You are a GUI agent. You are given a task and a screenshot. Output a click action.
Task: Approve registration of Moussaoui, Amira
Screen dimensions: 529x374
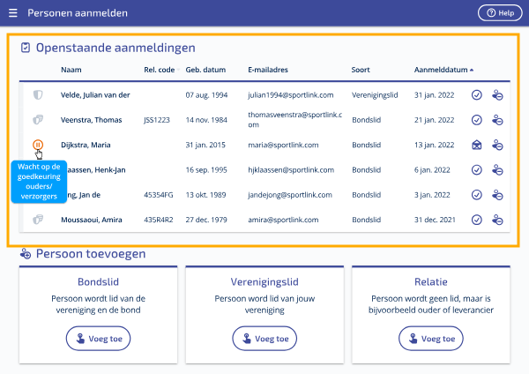click(x=476, y=220)
